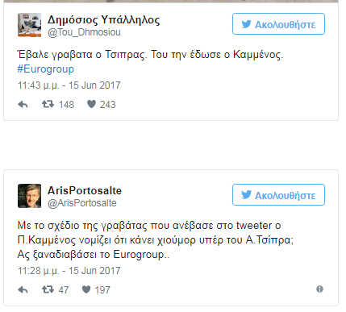Like the tweet with 243 likes
The height and width of the screenshot is (312, 346).
point(91,104)
